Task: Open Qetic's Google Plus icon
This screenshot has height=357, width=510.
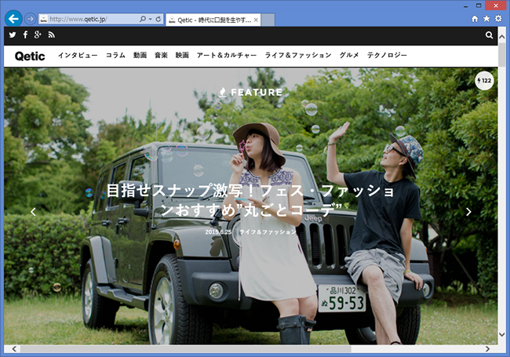Action: (38, 35)
